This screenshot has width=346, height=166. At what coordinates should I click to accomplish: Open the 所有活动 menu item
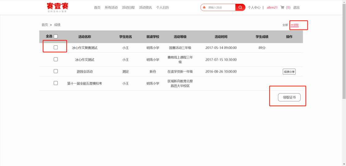pyautogui.click(x=111, y=7)
